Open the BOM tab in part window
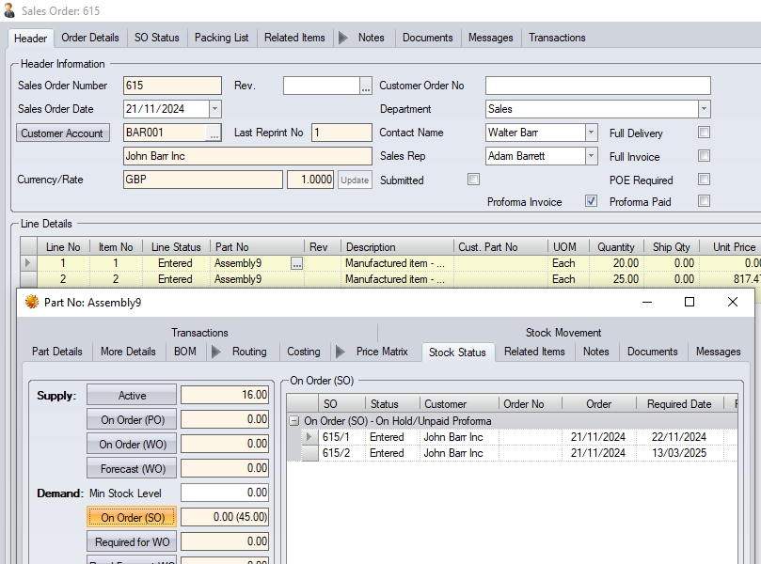Viewport: 761px width, 564px height. point(185,352)
